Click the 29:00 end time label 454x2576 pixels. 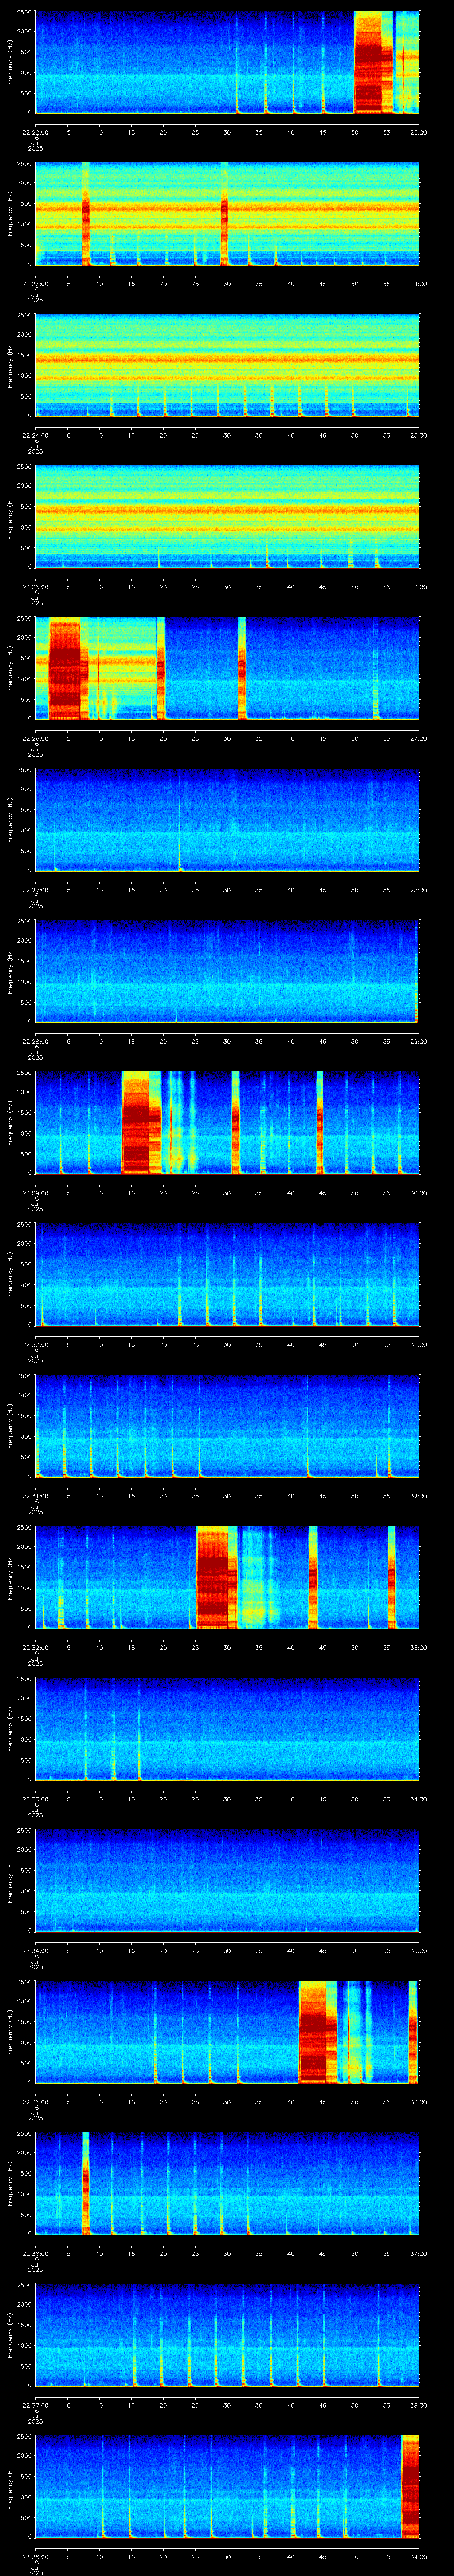pyautogui.click(x=418, y=1041)
